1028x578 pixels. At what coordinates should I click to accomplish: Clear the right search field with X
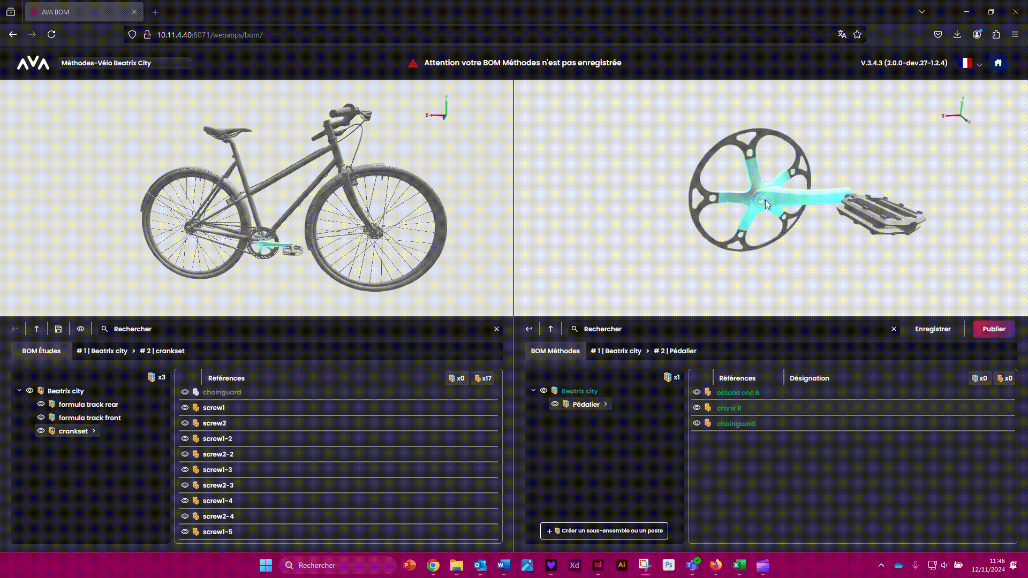point(894,329)
